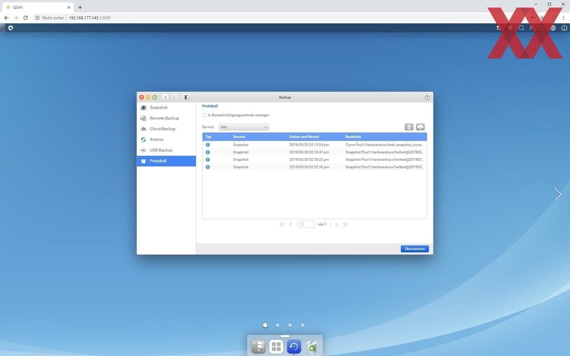The height and width of the screenshot is (356, 570).
Task: Click the browser address bar URL
Action: pos(90,18)
